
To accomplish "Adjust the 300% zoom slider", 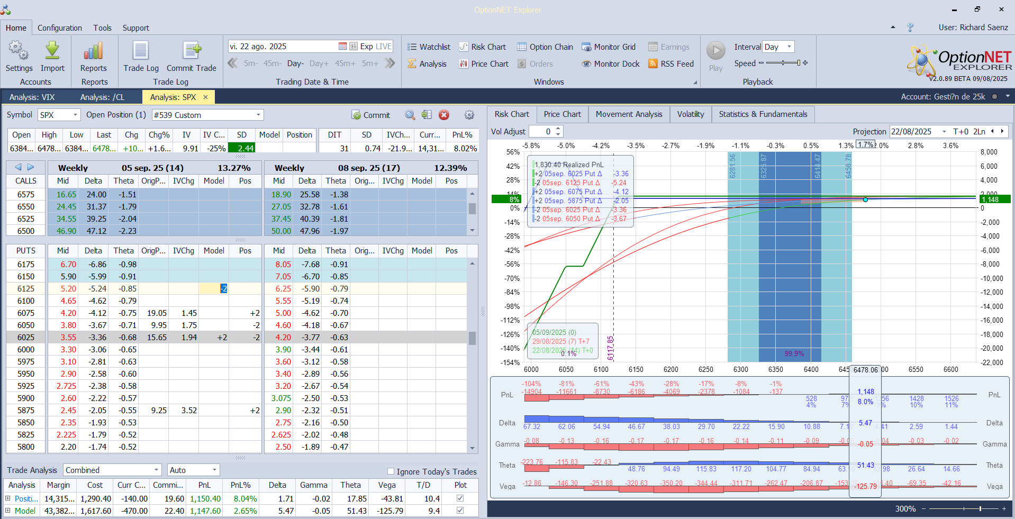I will (x=963, y=508).
